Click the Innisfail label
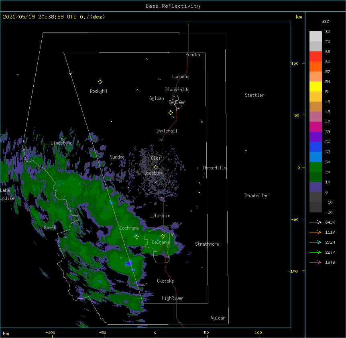The width and height of the screenshot is (346, 338). click(167, 131)
